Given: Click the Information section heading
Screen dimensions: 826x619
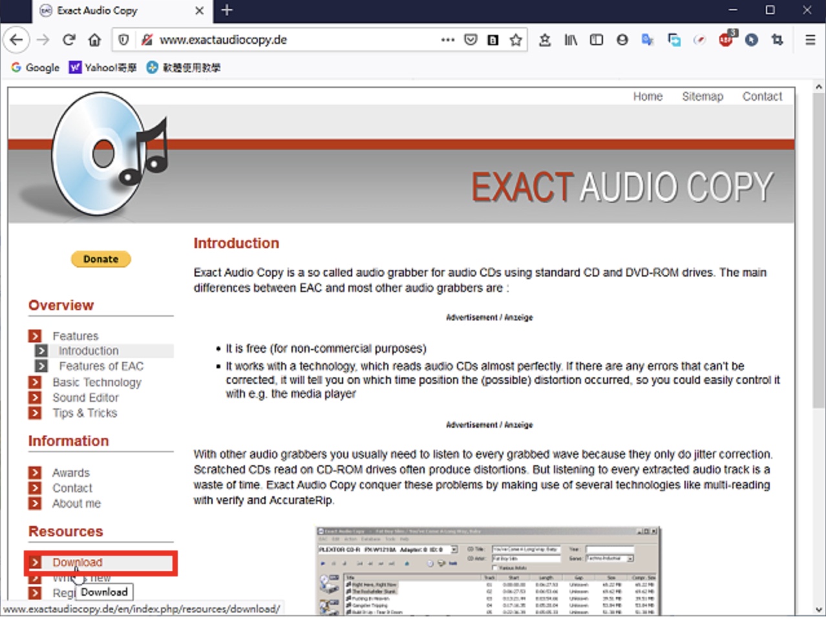Looking at the screenshot, I should coord(69,441).
